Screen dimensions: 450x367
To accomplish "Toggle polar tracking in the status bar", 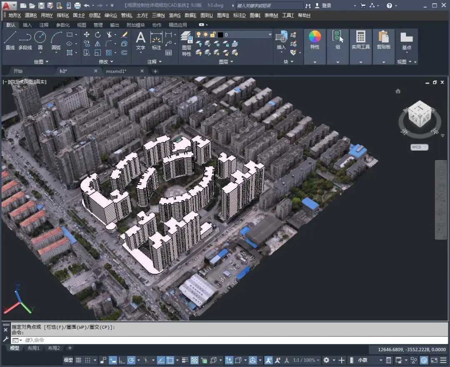I will (x=131, y=360).
